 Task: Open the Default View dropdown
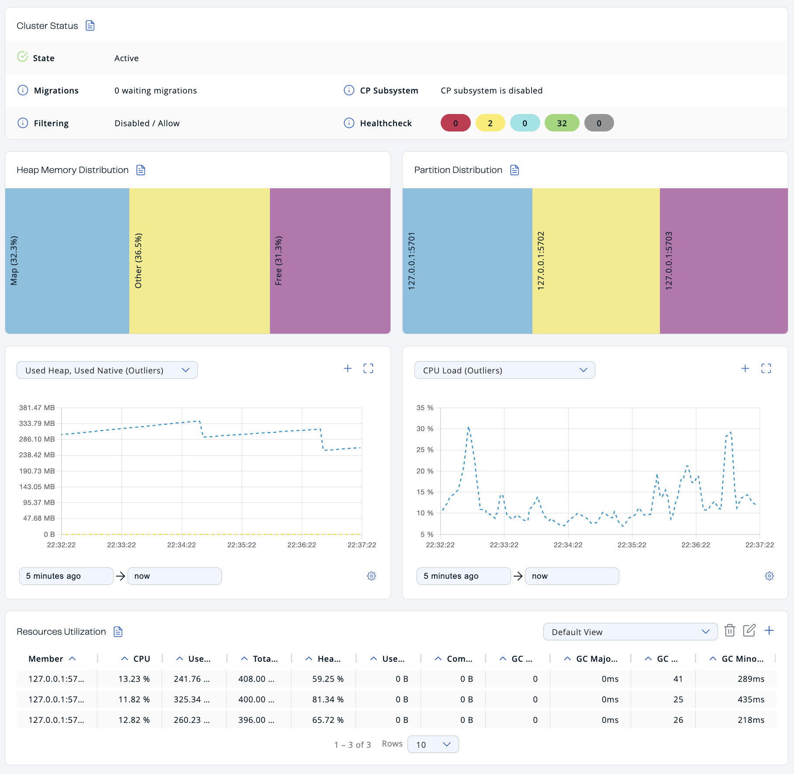coord(629,632)
